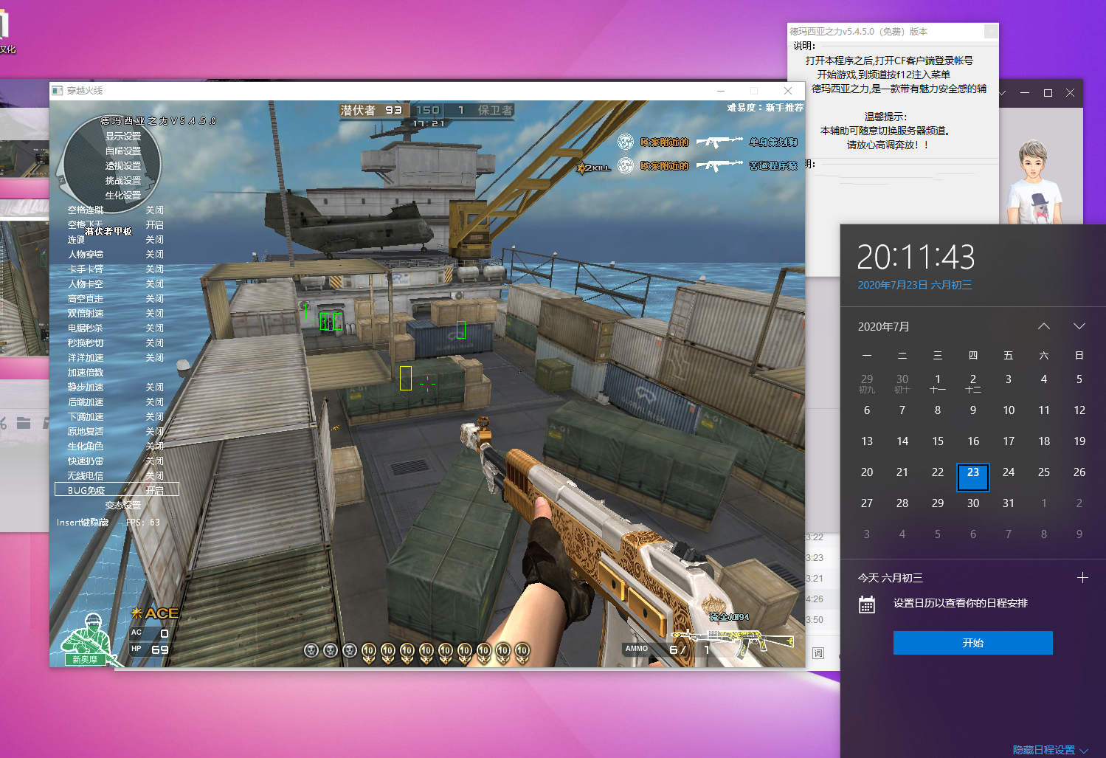Select date 31 in July calendar
The height and width of the screenshot is (758, 1106).
[1008, 503]
